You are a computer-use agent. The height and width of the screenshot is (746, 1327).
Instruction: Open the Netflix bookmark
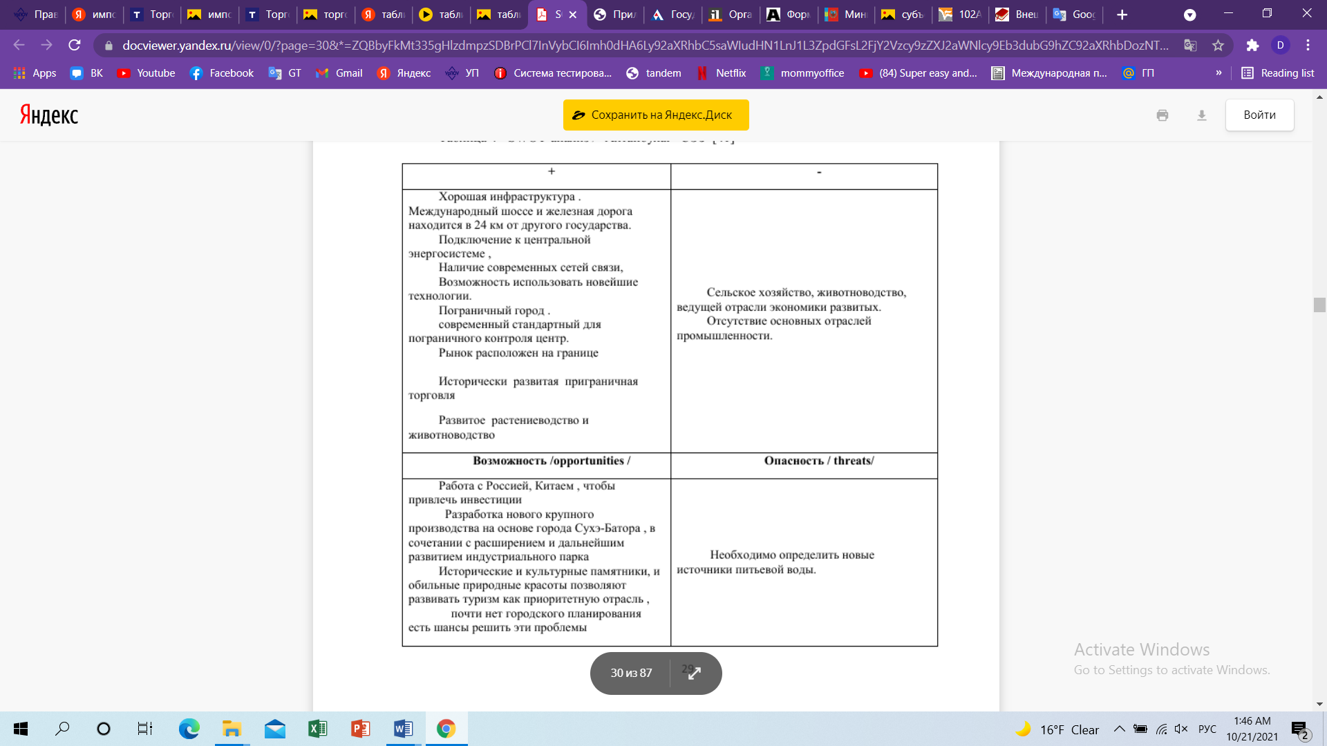(722, 73)
